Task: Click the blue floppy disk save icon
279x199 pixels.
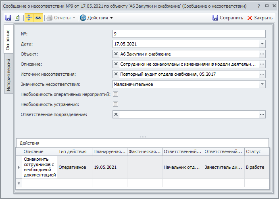Action: click(8, 18)
